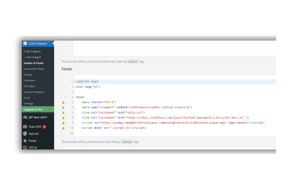Open the Code Snippets submenu item
The image size is (295, 190).
tap(32, 51)
